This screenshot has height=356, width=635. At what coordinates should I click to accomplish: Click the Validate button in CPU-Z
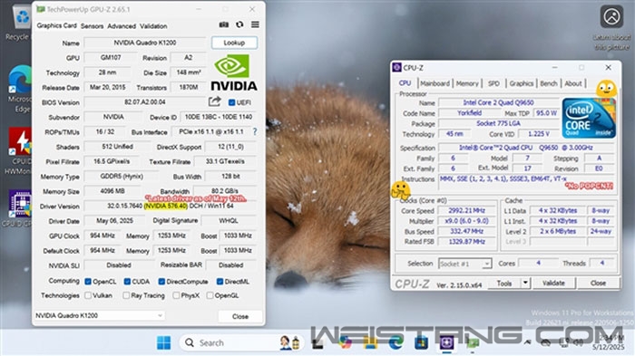(x=553, y=284)
